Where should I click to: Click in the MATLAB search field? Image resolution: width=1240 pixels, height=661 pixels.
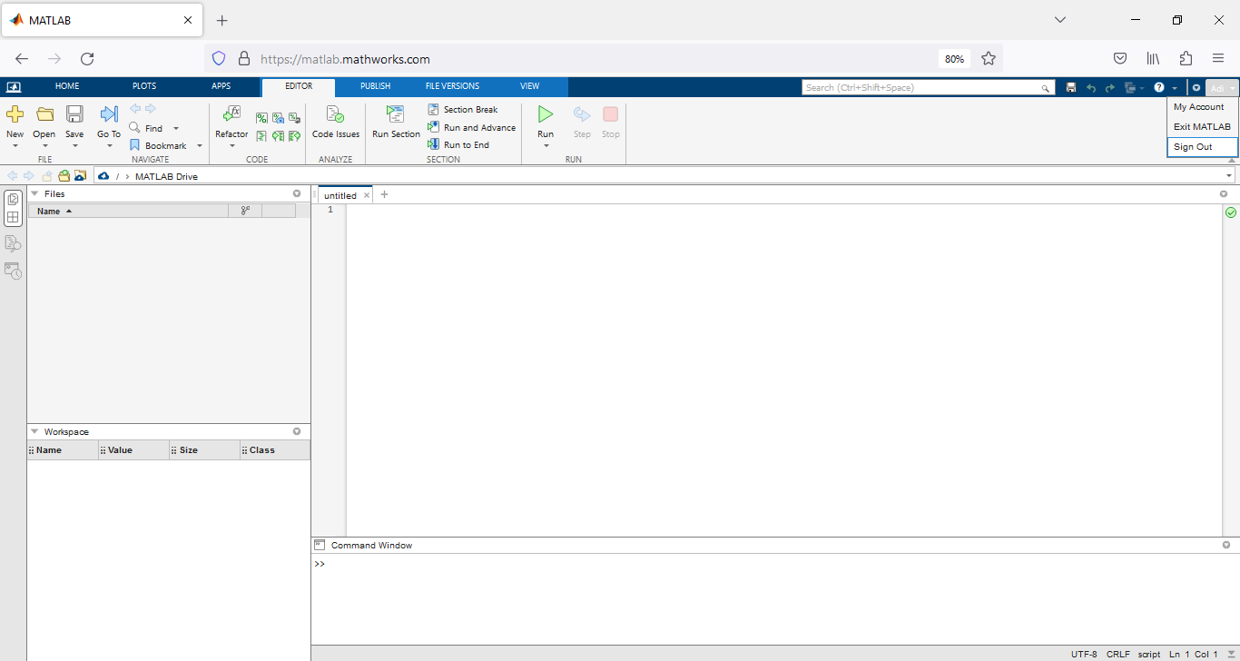[921, 88]
